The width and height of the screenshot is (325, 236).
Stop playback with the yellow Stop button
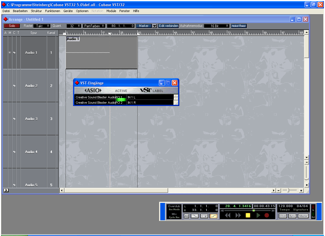(248, 216)
